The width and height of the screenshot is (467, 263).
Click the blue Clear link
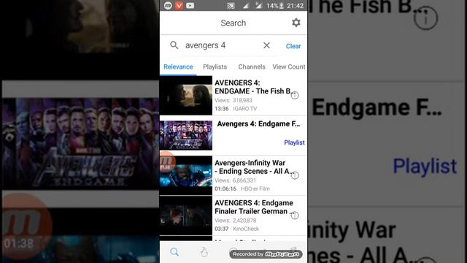pos(293,46)
